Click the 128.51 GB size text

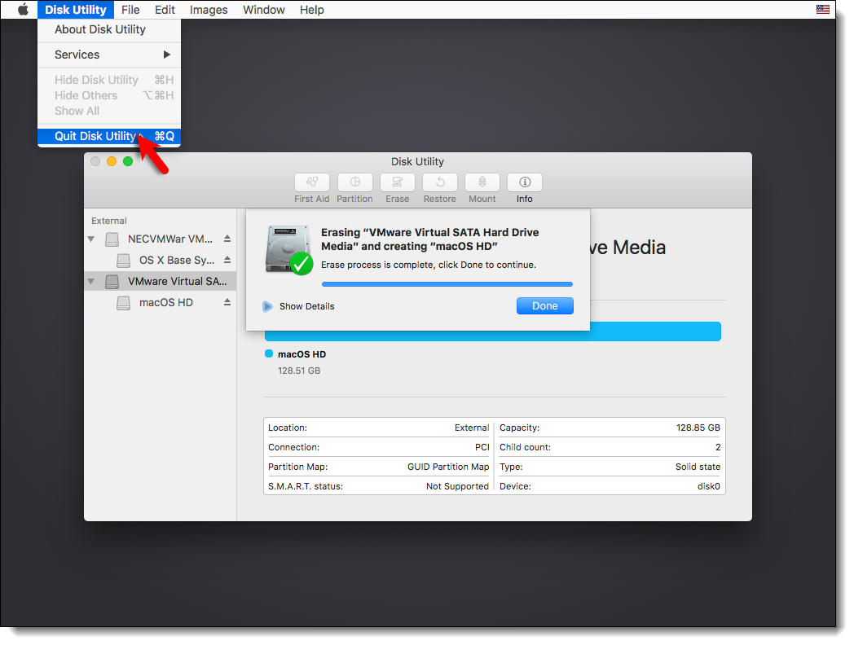point(299,371)
